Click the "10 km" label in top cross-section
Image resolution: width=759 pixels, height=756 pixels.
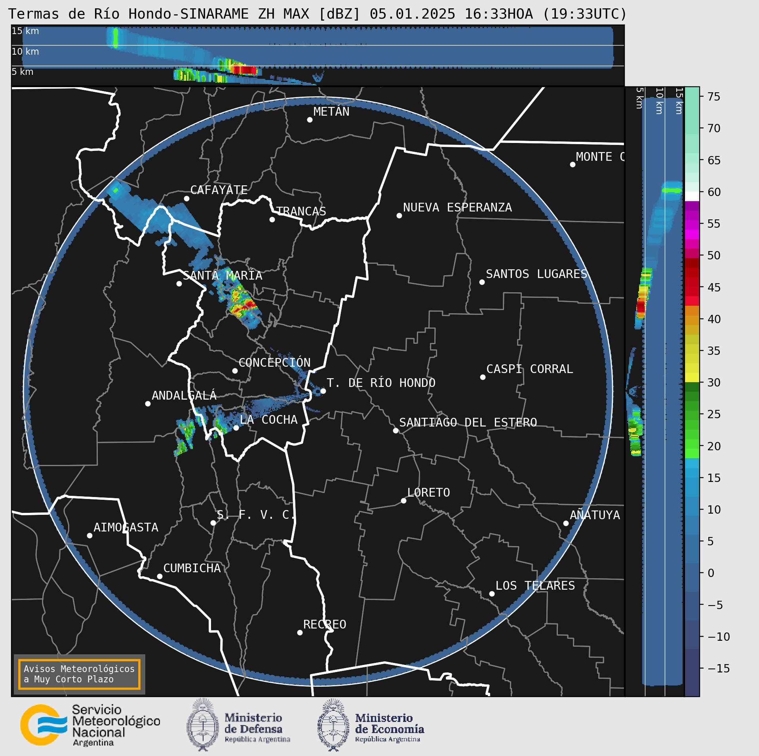tap(25, 51)
